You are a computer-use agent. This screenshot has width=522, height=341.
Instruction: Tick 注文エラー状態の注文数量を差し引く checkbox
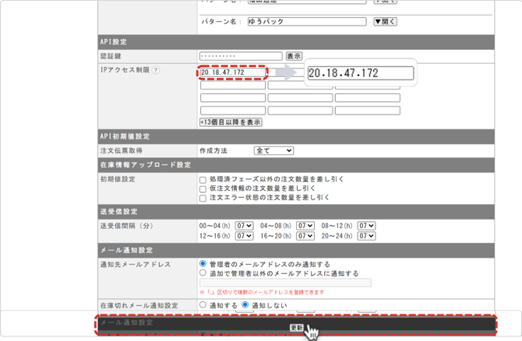(x=203, y=199)
